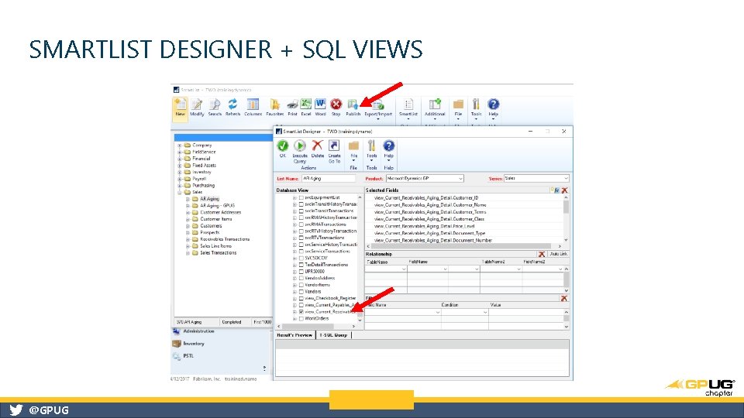The image size is (744, 418).
Task: Click the green OK checkmark in Designer
Action: [x=283, y=146]
